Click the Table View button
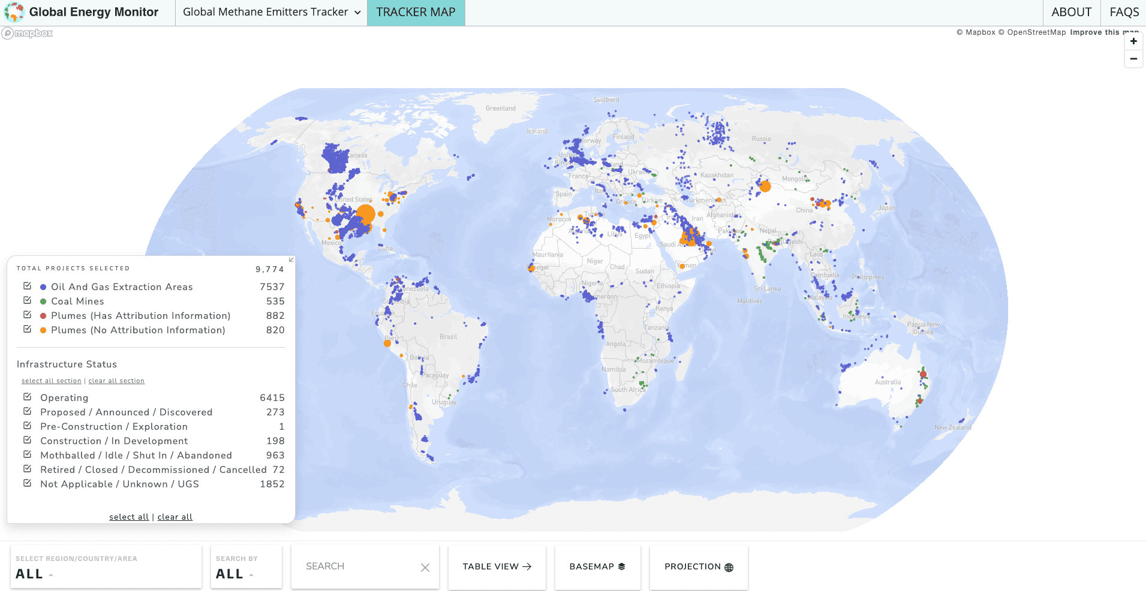Image resolution: width=1146 pixels, height=591 pixels. tap(497, 567)
